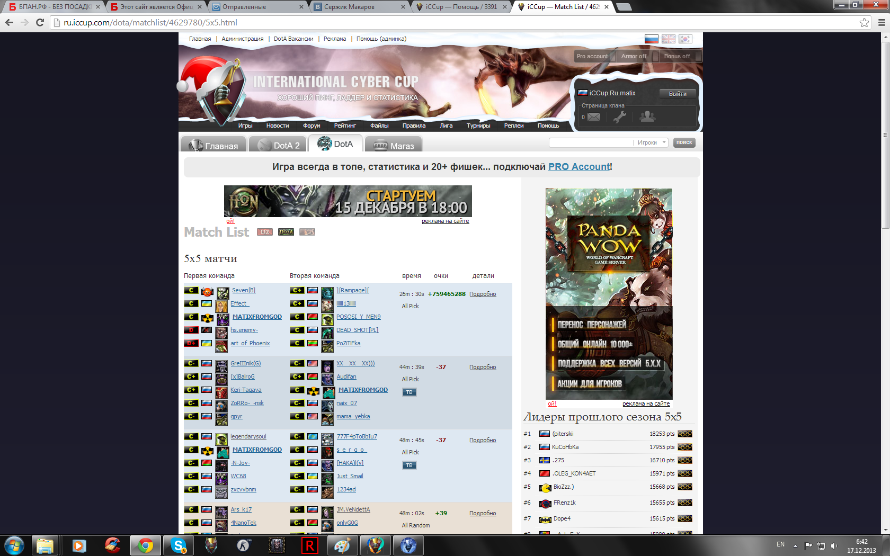Click the EN language indicator in taskbar
The image size is (890, 556).
pos(780,544)
